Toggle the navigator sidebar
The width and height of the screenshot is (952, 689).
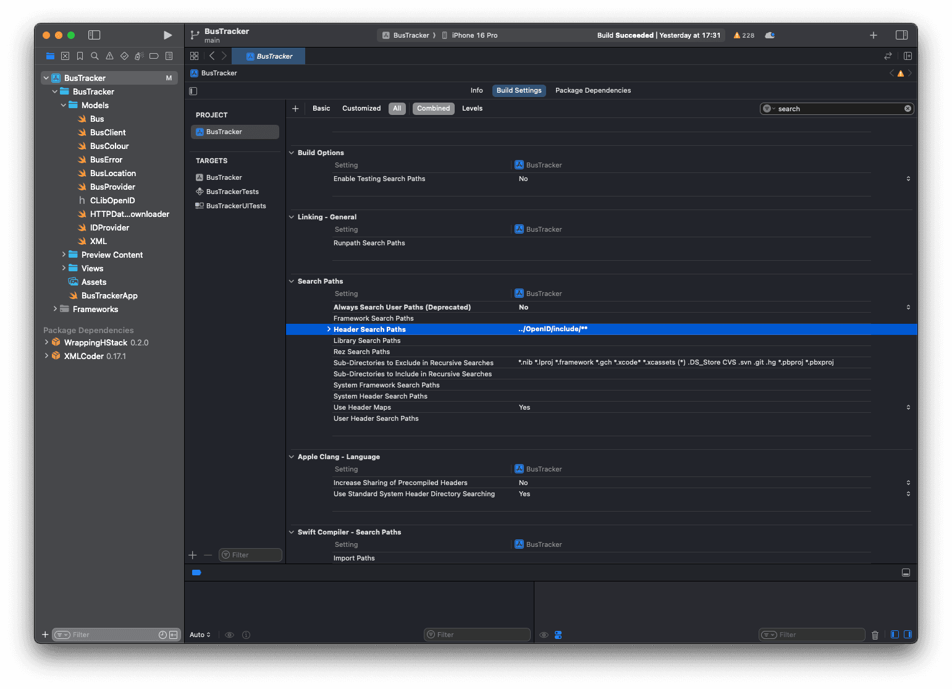pyautogui.click(x=95, y=35)
